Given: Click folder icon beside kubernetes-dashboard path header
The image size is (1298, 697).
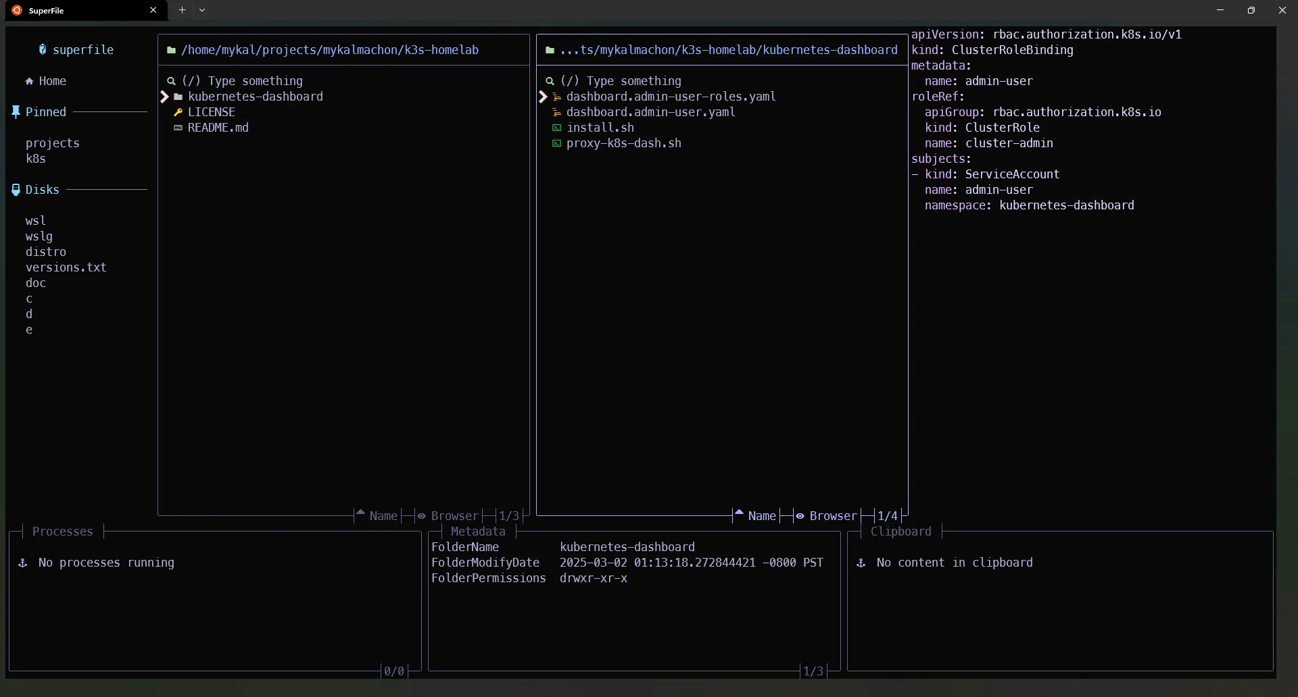Looking at the screenshot, I should [550, 50].
